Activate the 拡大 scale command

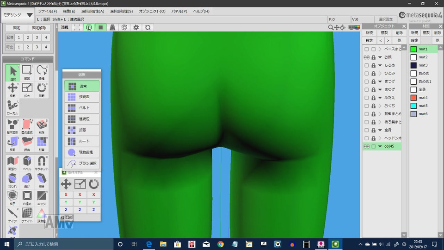pyautogui.click(x=27, y=90)
